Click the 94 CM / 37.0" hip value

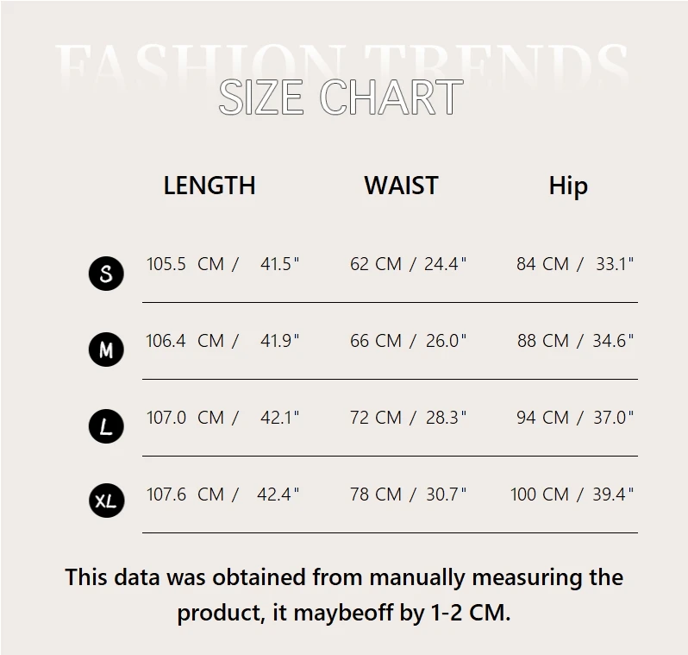575,418
